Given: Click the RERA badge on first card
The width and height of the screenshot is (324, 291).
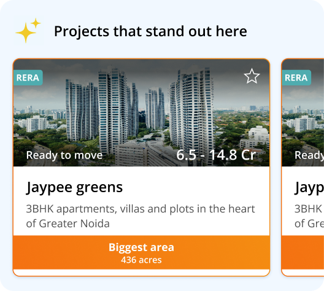Looking at the screenshot, I should 28,78.
